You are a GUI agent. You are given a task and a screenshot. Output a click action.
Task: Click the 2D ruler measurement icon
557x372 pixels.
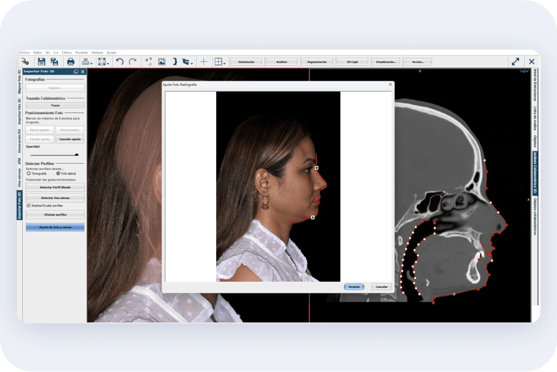[85, 62]
